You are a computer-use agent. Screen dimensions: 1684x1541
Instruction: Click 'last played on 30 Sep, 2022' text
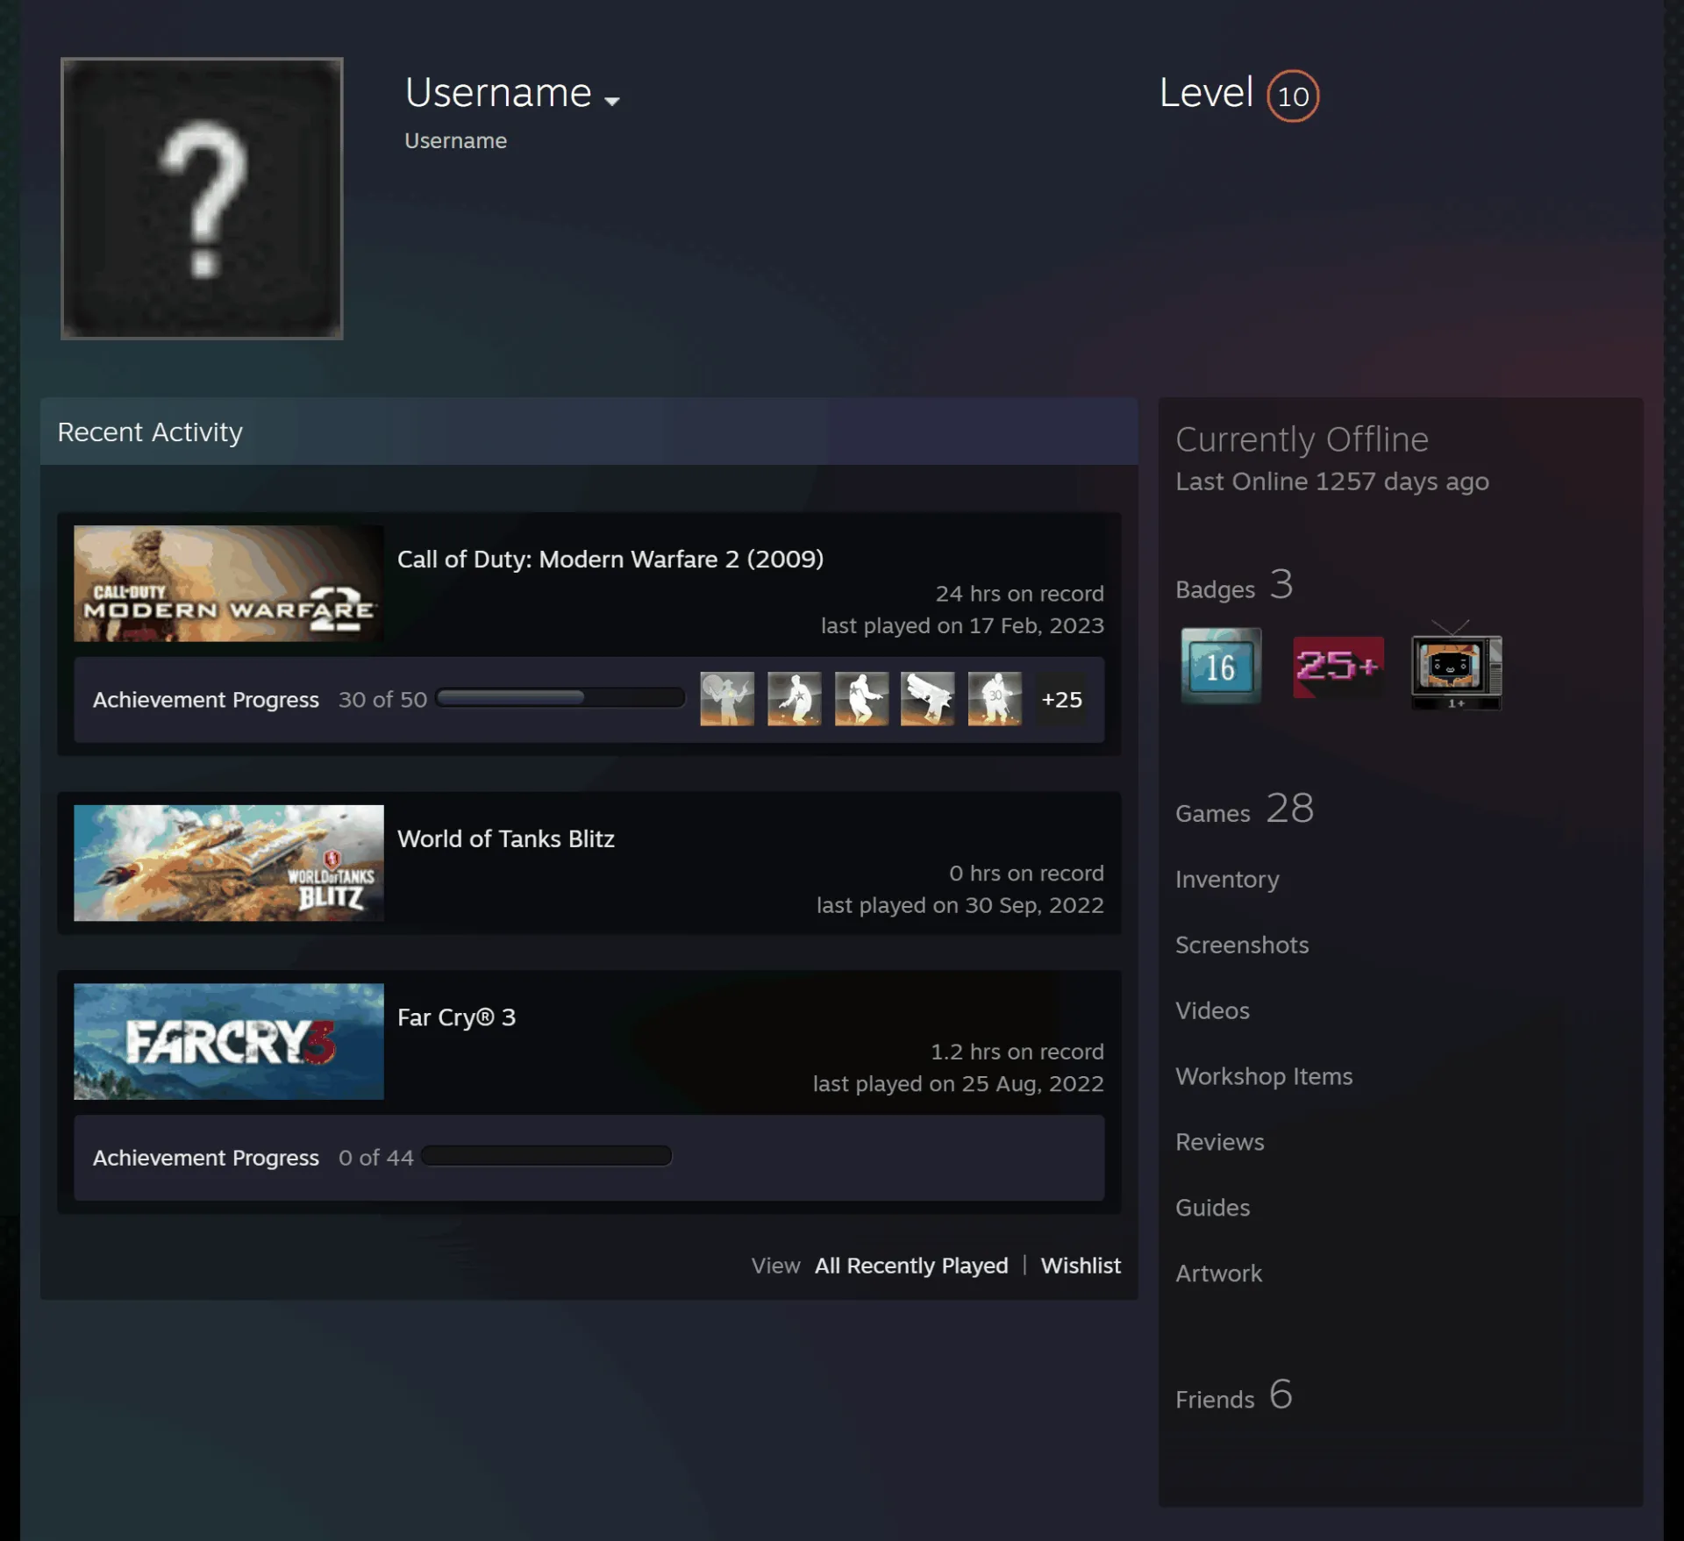(960, 905)
